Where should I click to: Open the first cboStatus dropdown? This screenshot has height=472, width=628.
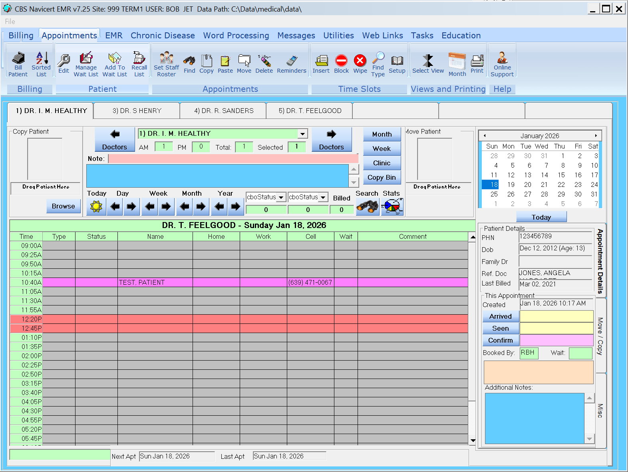(281, 197)
